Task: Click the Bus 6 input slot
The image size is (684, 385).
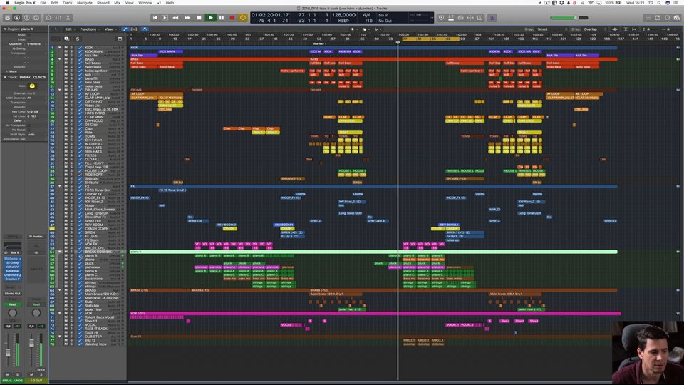Action: [12, 252]
